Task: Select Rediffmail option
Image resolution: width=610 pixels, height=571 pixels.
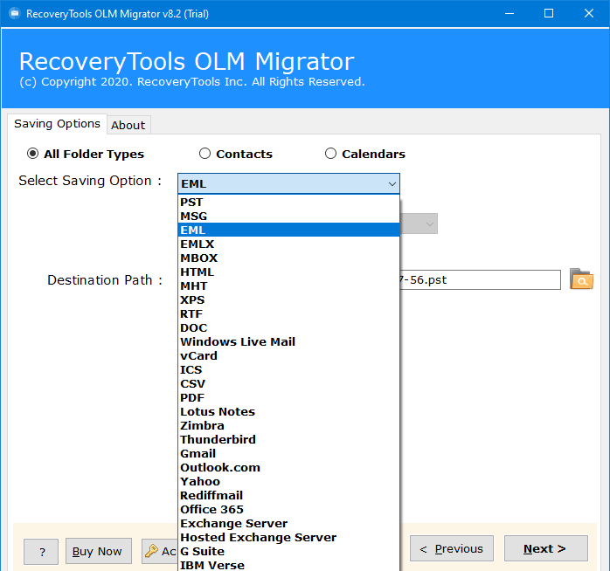Action: pyautogui.click(x=288, y=496)
